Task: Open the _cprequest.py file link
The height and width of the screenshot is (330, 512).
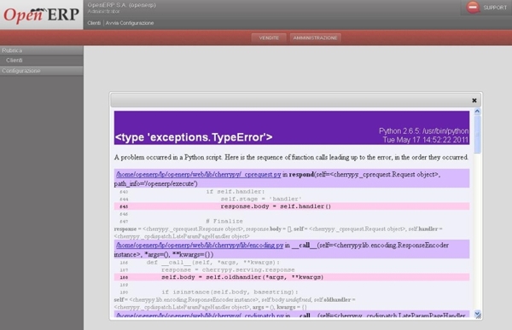Action: coord(199,174)
